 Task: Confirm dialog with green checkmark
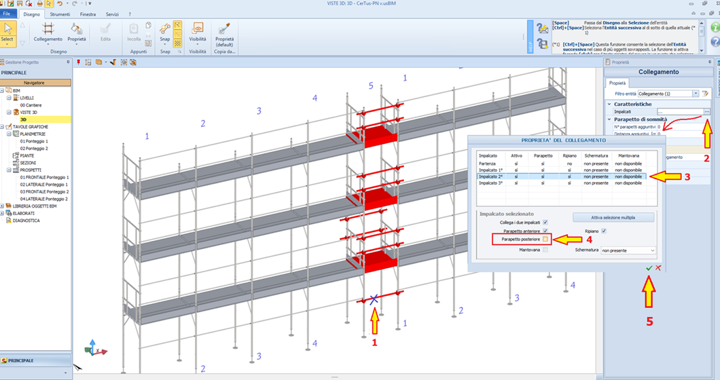649,269
